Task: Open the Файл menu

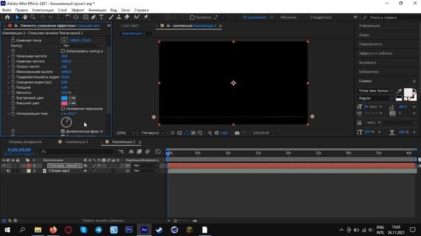Action: [7, 10]
